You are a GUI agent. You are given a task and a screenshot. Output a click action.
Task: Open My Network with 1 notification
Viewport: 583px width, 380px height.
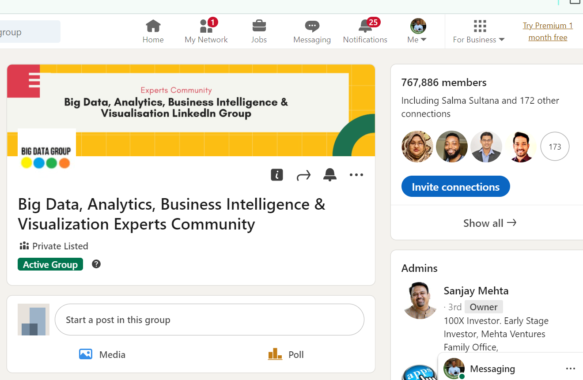(x=206, y=31)
